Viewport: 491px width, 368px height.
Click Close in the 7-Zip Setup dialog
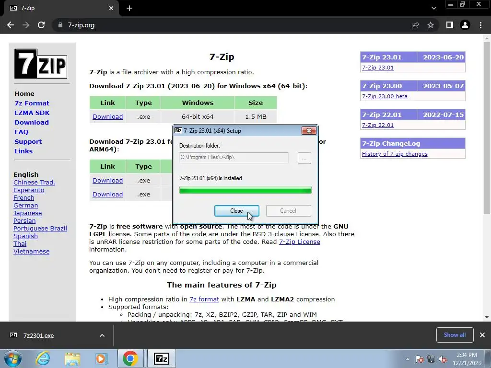(x=237, y=211)
